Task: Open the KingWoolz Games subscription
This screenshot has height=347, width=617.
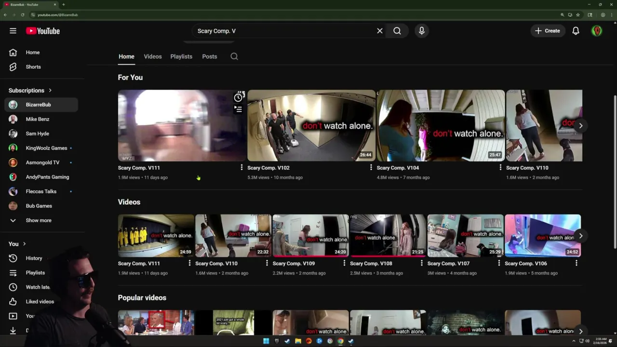Action: 41,148
